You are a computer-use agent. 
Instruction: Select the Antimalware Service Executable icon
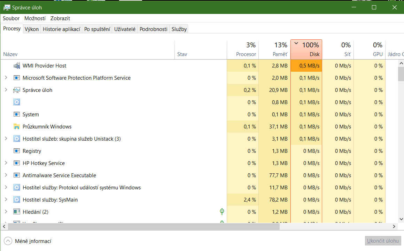(x=16, y=175)
